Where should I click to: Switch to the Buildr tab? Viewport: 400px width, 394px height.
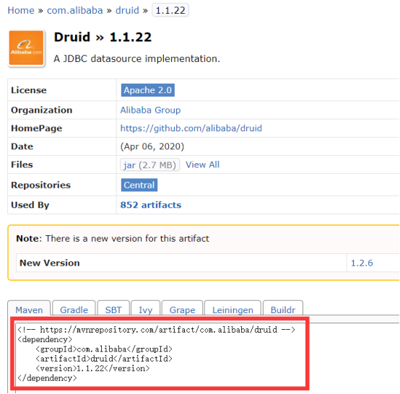(x=283, y=309)
